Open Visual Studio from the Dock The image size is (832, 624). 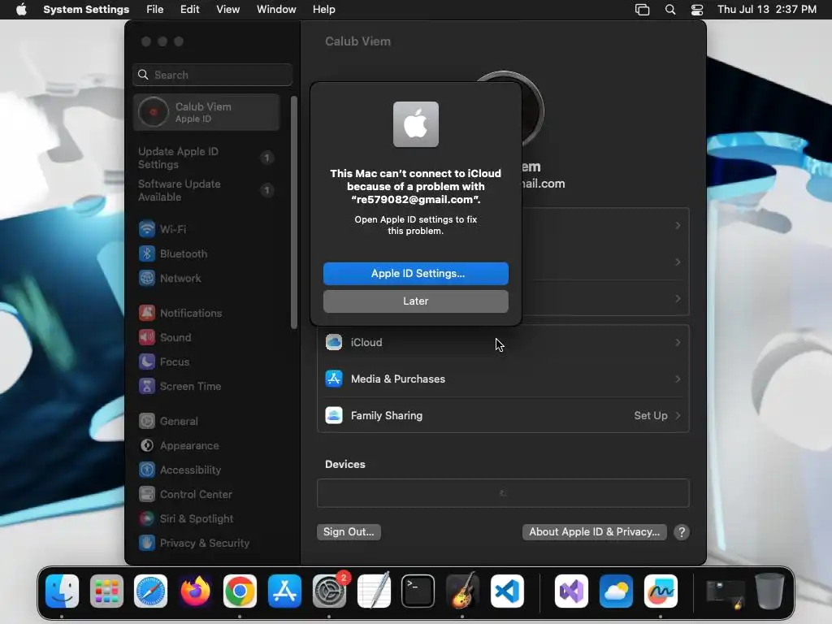pos(571,591)
